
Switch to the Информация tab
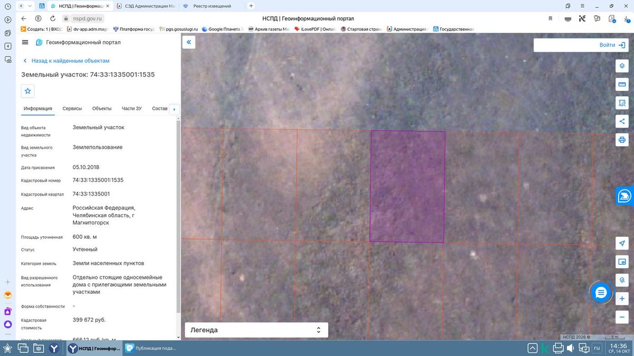[x=38, y=109]
